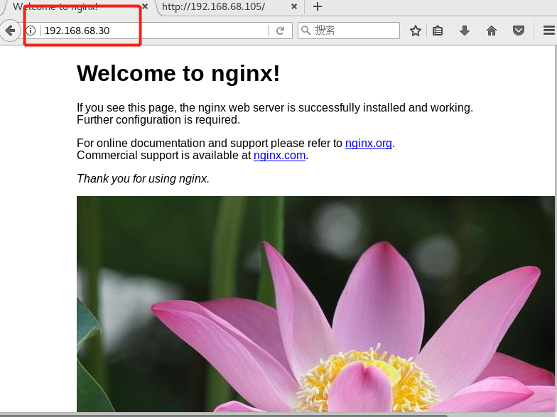Click the Welcome to nginx! heading
The height and width of the screenshot is (417, 557).
click(178, 74)
